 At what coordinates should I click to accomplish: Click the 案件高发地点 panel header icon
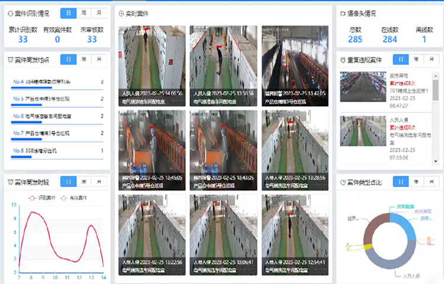click(x=10, y=60)
